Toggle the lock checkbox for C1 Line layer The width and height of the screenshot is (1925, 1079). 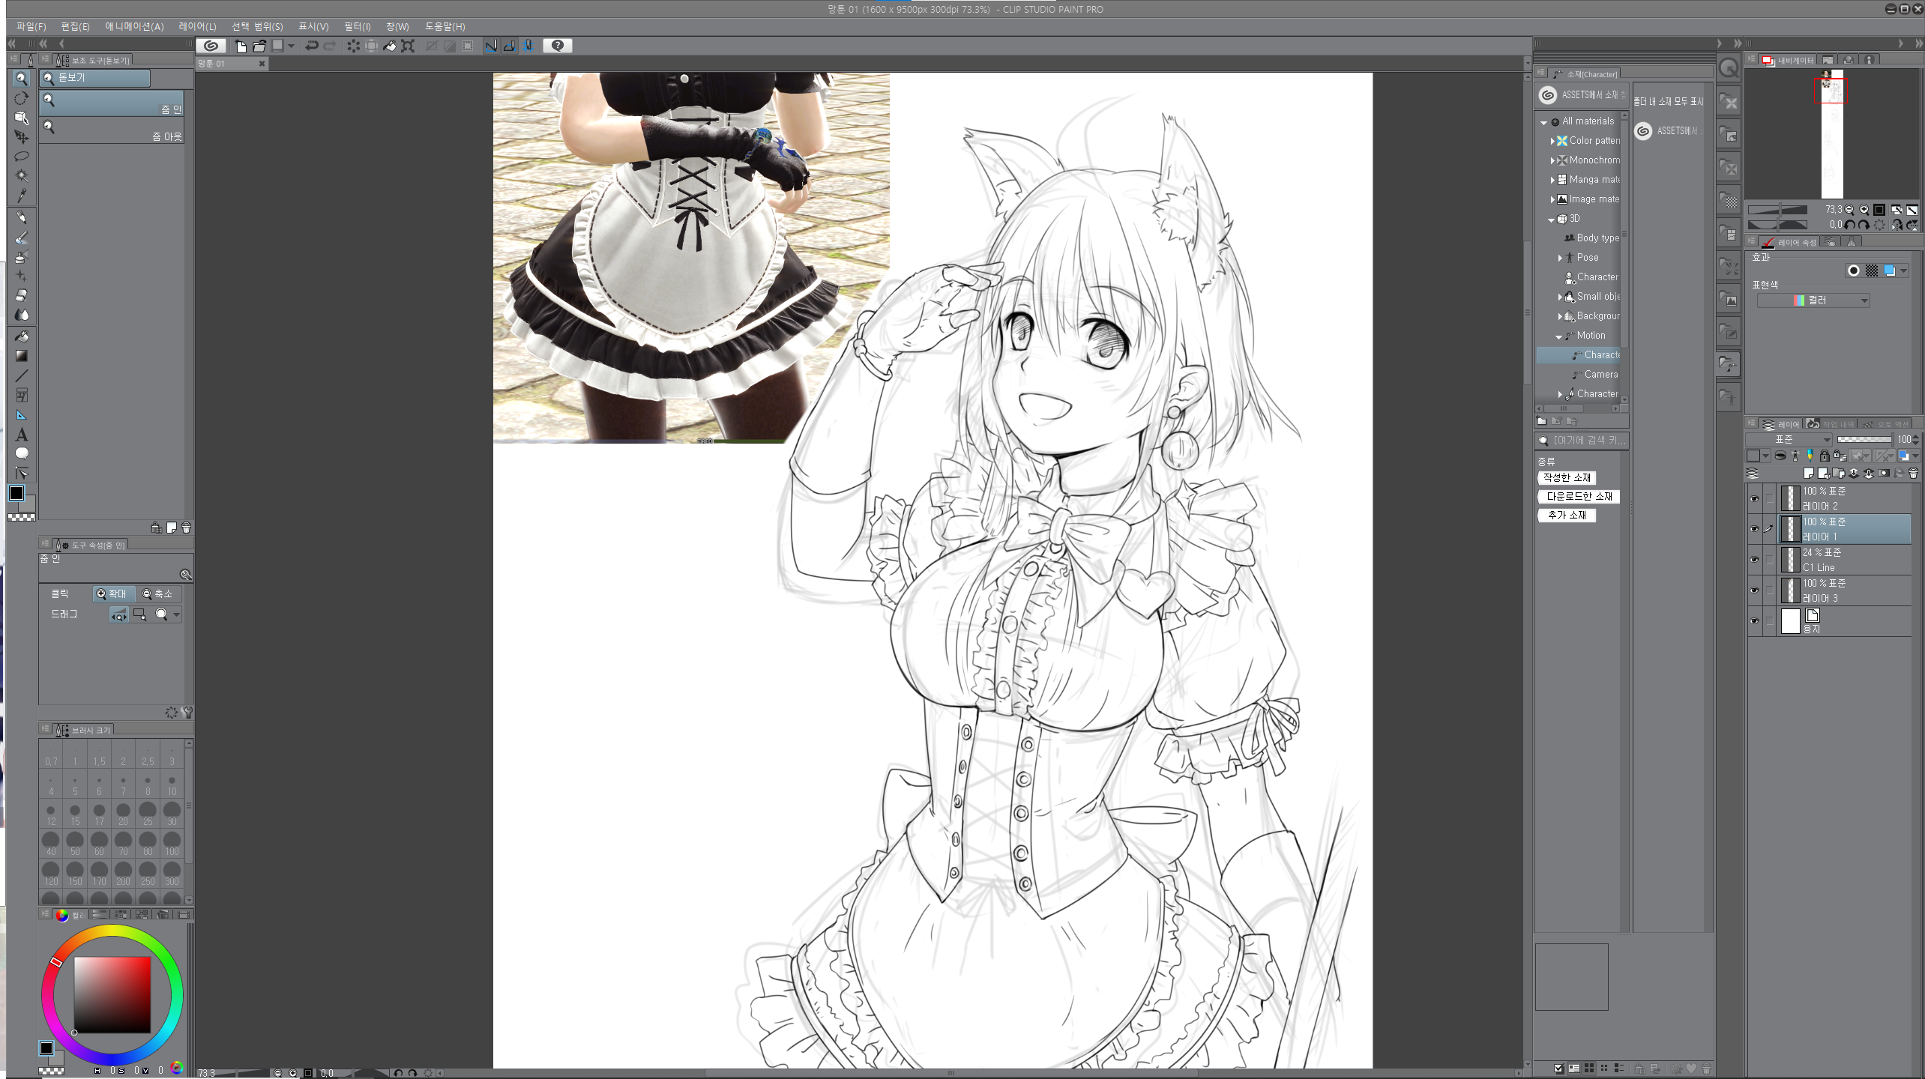point(1770,560)
